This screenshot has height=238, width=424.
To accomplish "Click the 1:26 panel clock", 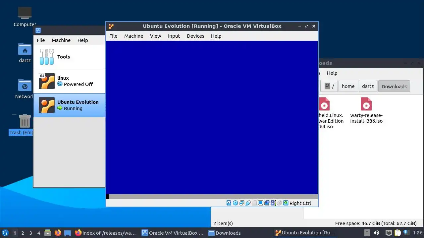I will [418, 233].
